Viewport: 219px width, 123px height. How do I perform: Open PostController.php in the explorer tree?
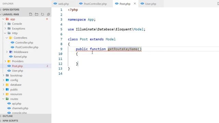pyautogui.click(x=27, y=47)
